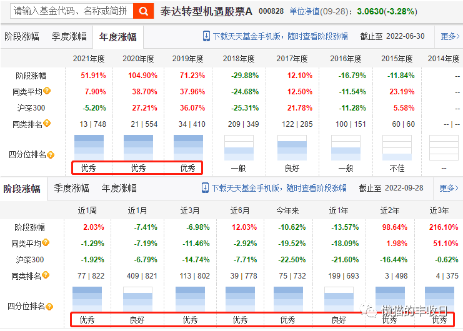Click the 2019年度 quartile ranking bar
This screenshot has width=463, height=331.
[188, 147]
